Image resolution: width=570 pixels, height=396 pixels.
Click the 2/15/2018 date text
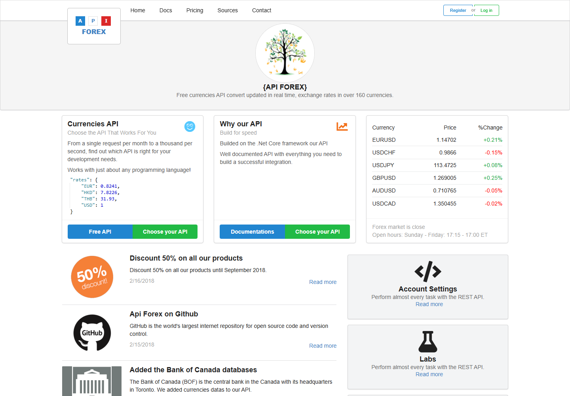pos(142,345)
